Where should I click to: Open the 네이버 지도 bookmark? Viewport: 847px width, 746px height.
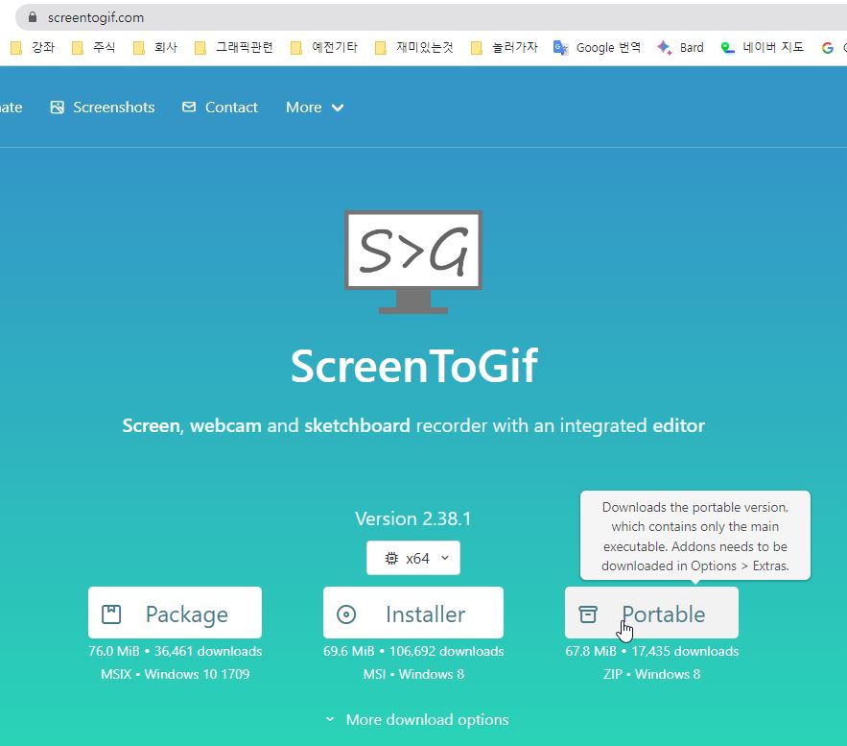click(763, 48)
